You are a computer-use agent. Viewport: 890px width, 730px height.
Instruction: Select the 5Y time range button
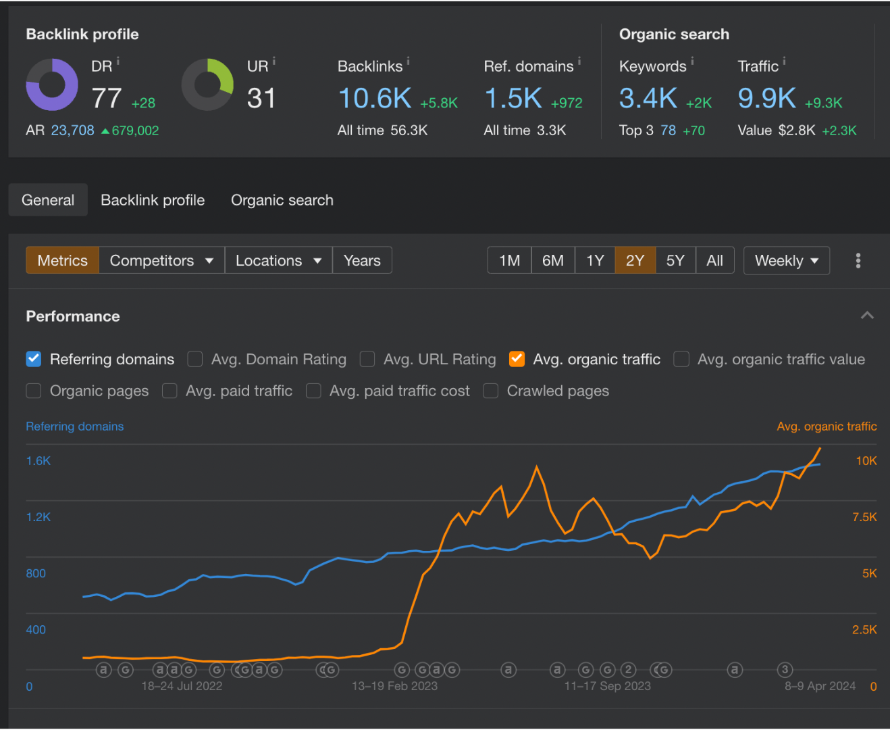click(x=675, y=261)
